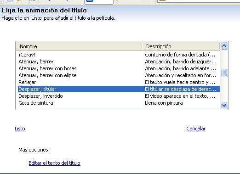Viewport: 240px width, 174px height.
Task: Sort by the Descripción column header
Action: [x=181, y=46]
